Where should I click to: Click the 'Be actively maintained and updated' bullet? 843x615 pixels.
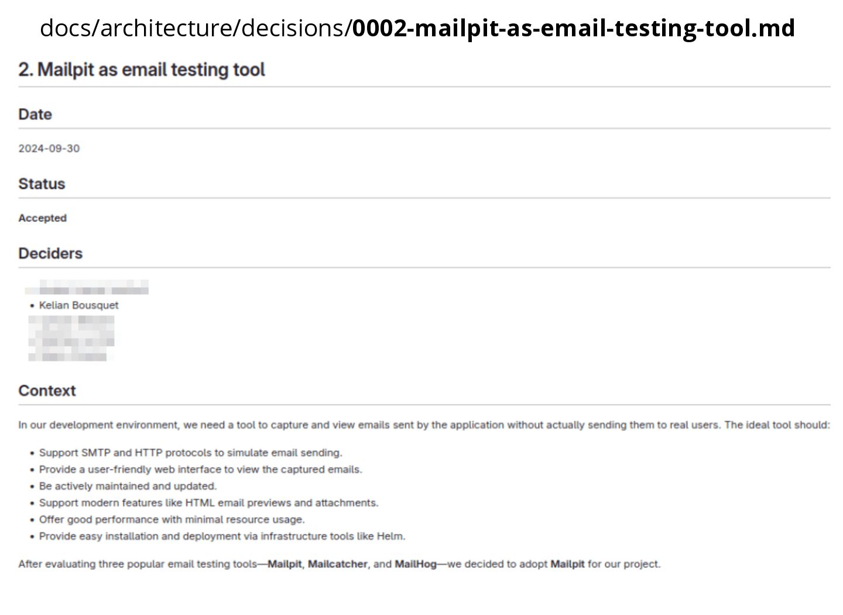point(128,486)
